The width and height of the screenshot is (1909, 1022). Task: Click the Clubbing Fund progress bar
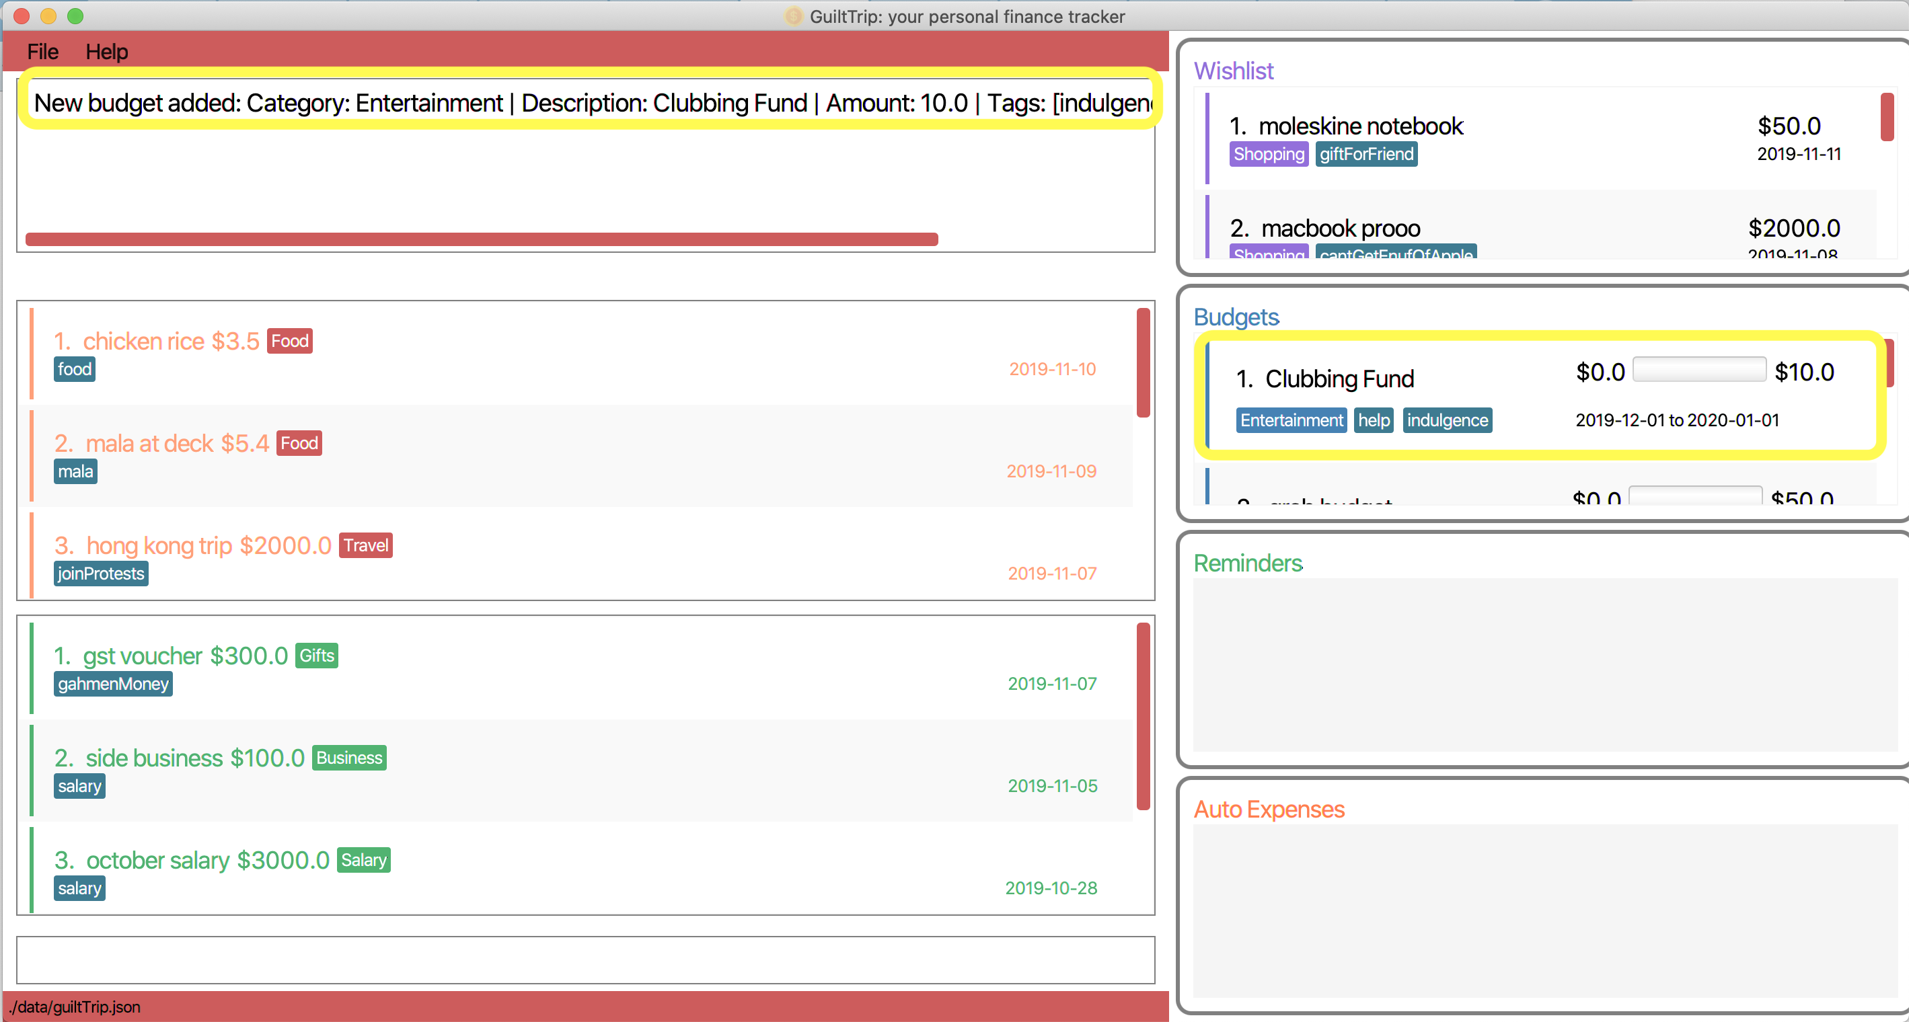coord(1699,370)
